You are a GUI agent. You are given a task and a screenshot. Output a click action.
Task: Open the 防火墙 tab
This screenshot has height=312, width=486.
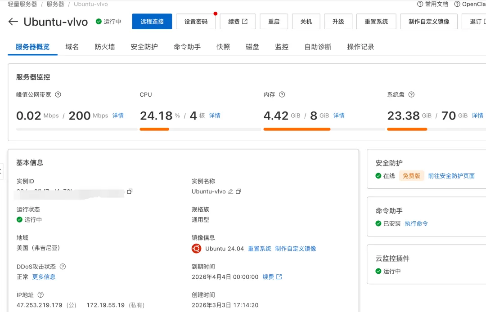(x=105, y=47)
